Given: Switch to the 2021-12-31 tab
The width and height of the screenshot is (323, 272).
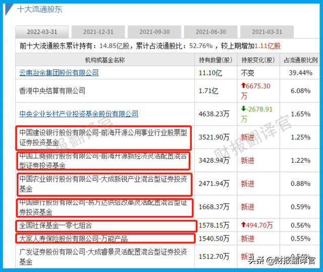Looking at the screenshot, I should pyautogui.click(x=98, y=32).
